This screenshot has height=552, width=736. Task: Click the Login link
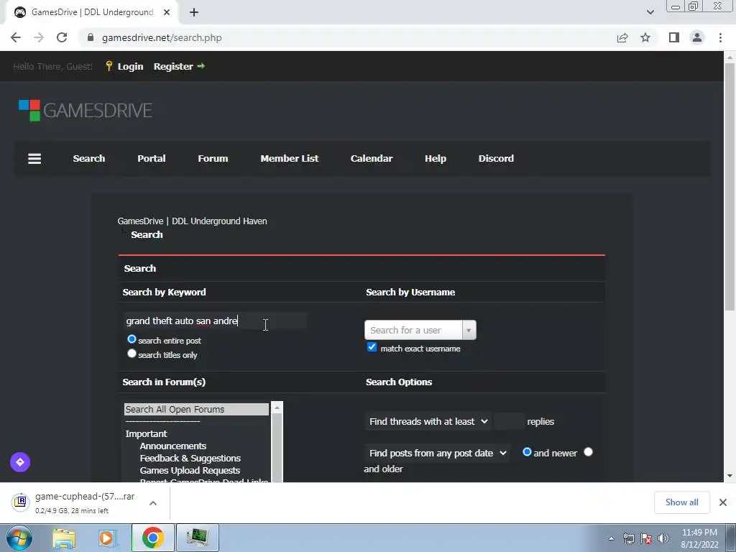130,67
